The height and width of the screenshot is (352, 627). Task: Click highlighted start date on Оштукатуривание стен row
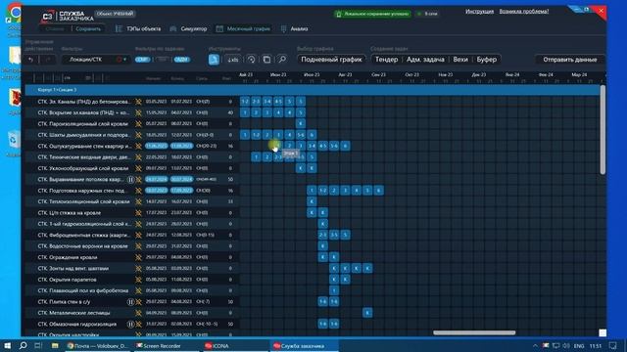(x=156, y=146)
